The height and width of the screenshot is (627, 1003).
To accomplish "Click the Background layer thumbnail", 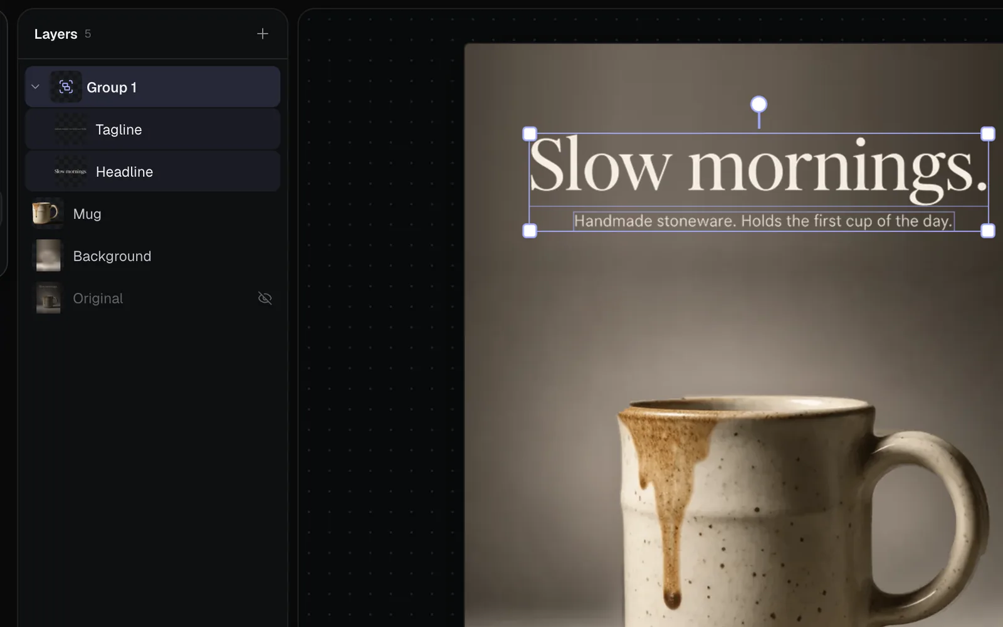I will (x=48, y=256).
